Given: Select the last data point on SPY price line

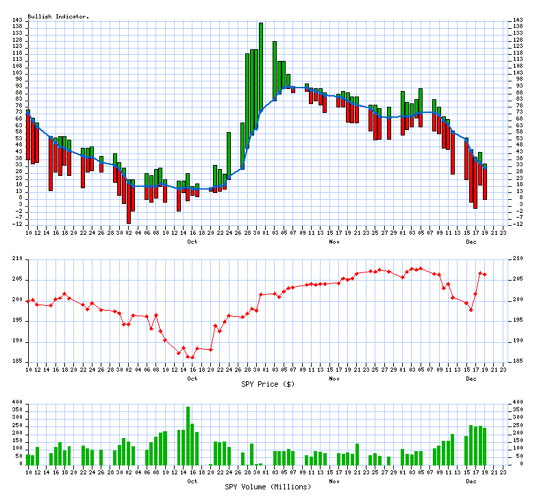Looking at the screenshot, I should coord(485,274).
